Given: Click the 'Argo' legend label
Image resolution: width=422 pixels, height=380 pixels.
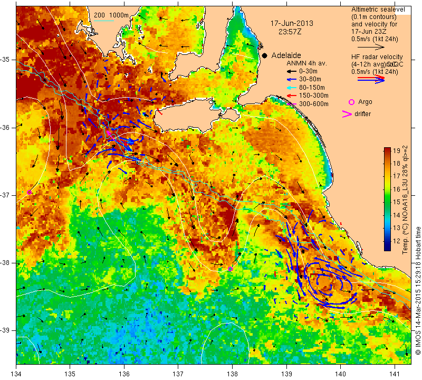Looking at the screenshot, I should coord(365,102).
